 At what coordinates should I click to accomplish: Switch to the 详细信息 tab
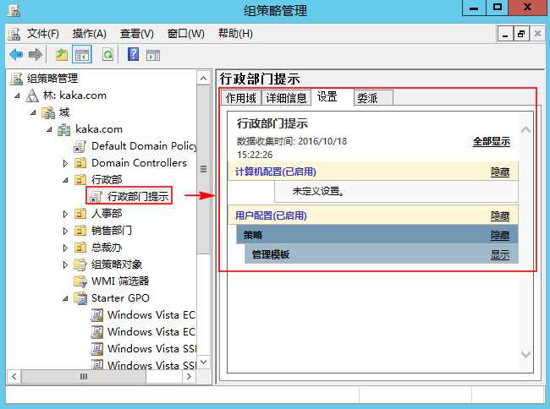(286, 98)
